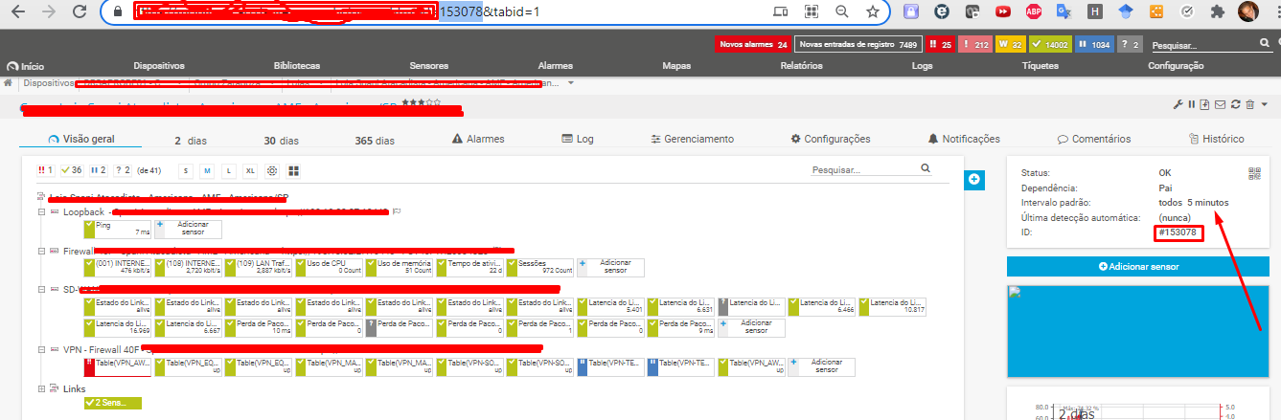Switch to the Comentários tab
1281x420 pixels.
[1093, 139]
